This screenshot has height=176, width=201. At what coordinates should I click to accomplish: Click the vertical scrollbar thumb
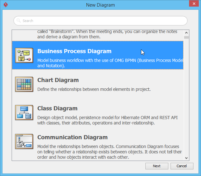(186, 37)
